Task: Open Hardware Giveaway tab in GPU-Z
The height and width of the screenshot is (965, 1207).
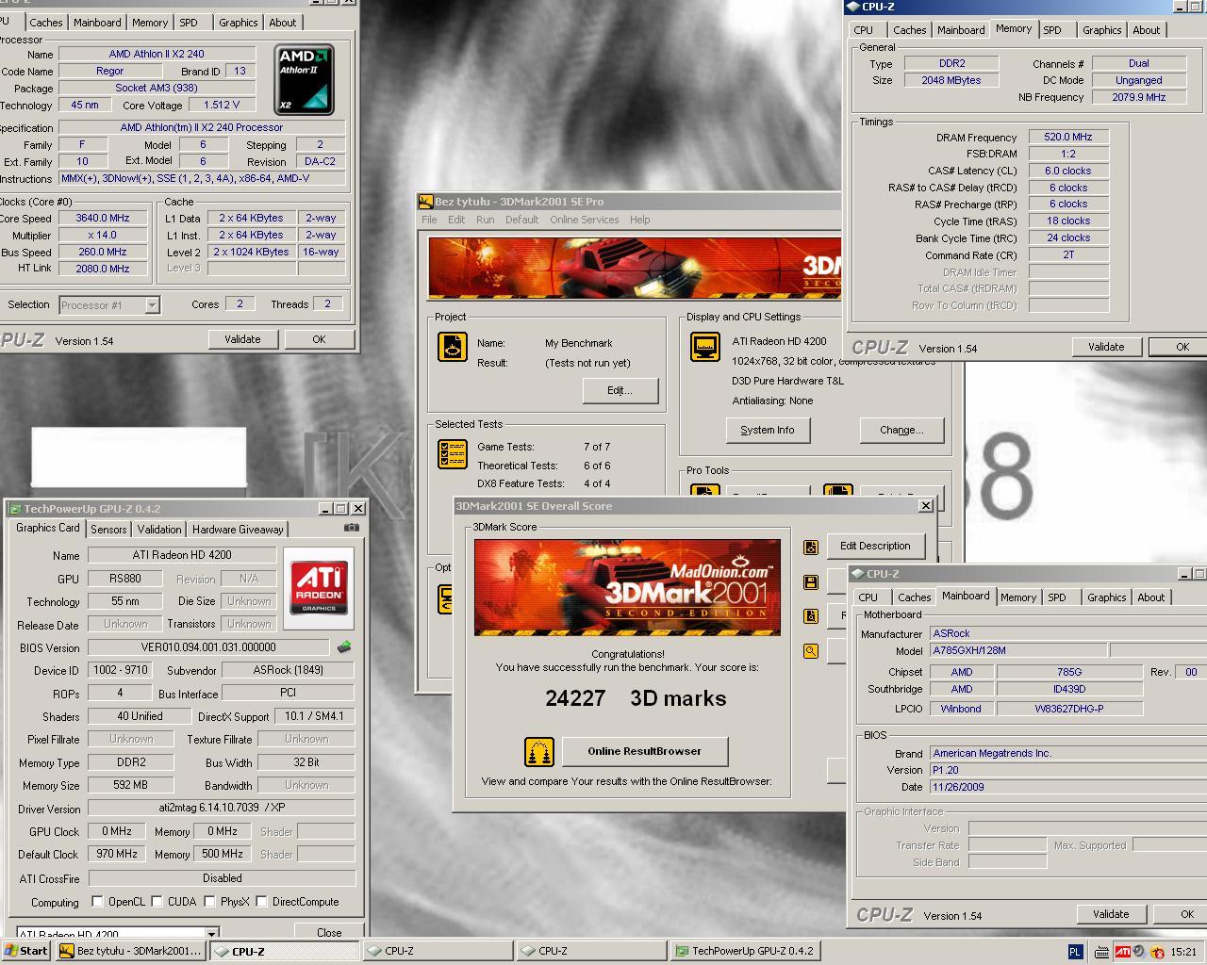Action: point(238,530)
